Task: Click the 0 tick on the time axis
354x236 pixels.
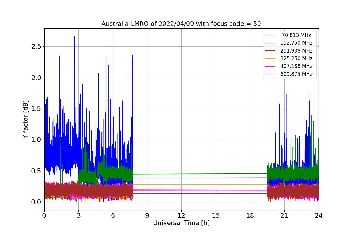Action: (x=44, y=216)
